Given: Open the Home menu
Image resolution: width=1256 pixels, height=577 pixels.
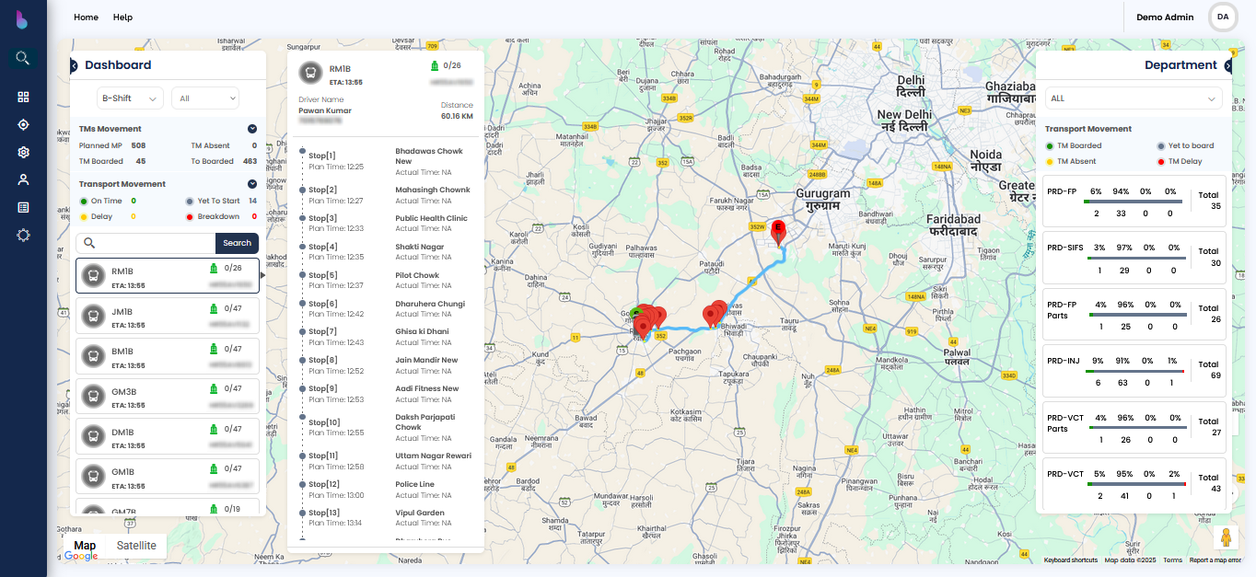Looking at the screenshot, I should [x=86, y=17].
